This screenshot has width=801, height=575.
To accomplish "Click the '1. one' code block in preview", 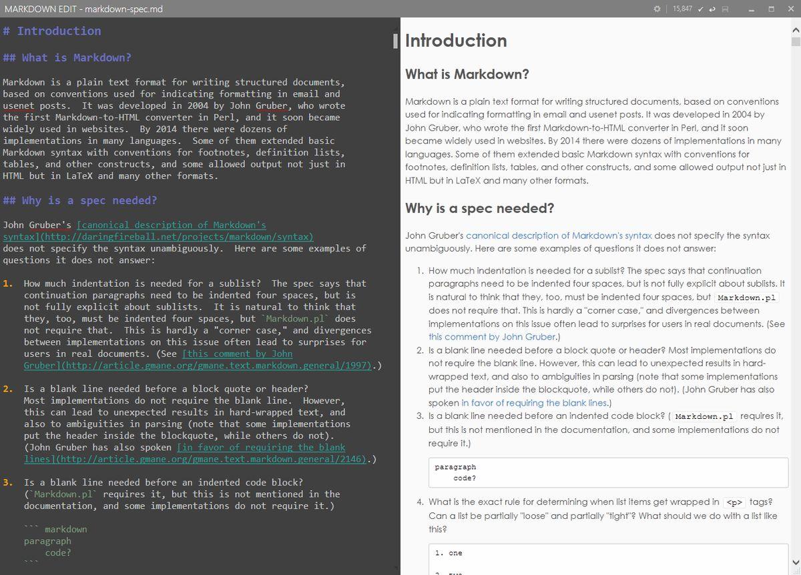I will [608, 559].
